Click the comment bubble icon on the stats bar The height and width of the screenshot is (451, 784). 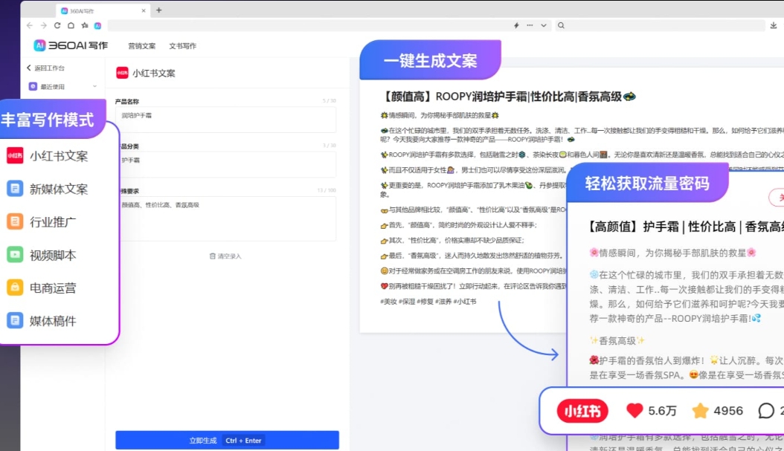click(765, 410)
